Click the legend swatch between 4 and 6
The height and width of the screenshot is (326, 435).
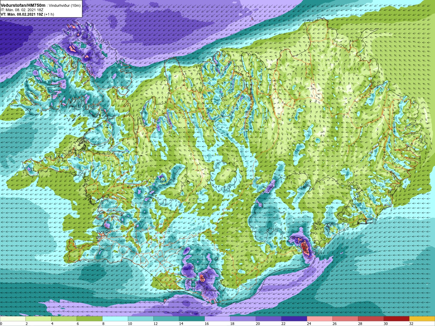point(64,319)
